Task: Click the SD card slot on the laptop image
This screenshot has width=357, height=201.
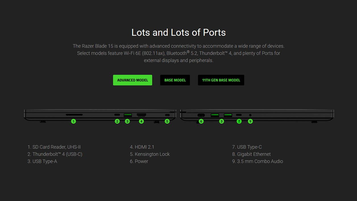Action: point(74,115)
